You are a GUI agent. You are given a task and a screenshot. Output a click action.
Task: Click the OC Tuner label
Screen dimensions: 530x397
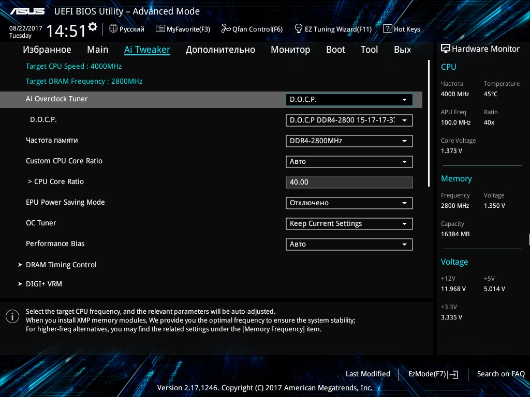tap(41, 223)
